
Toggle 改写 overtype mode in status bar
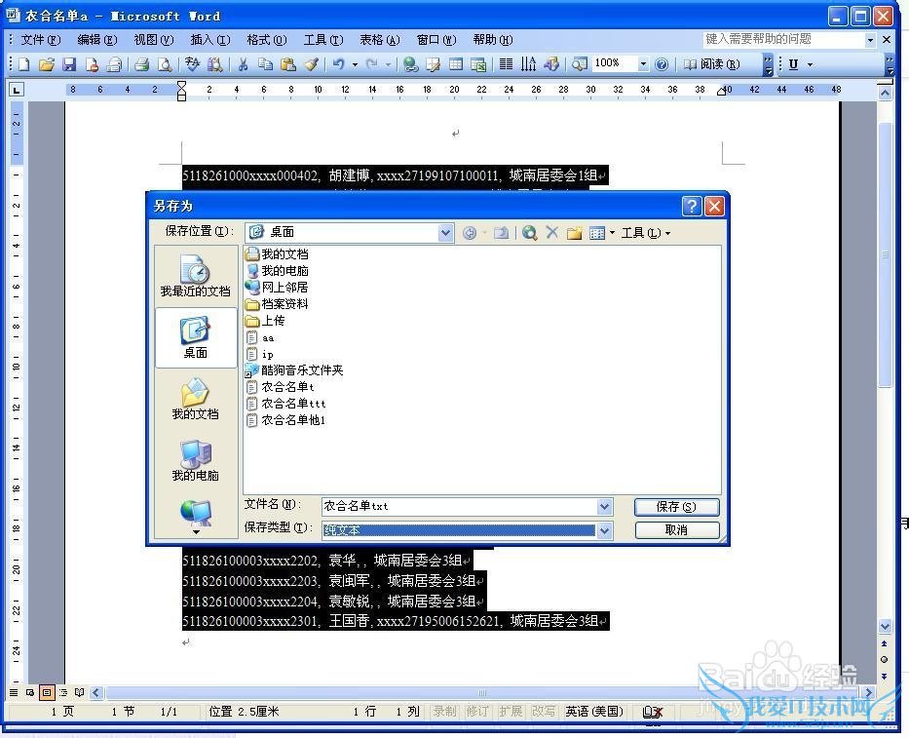544,711
